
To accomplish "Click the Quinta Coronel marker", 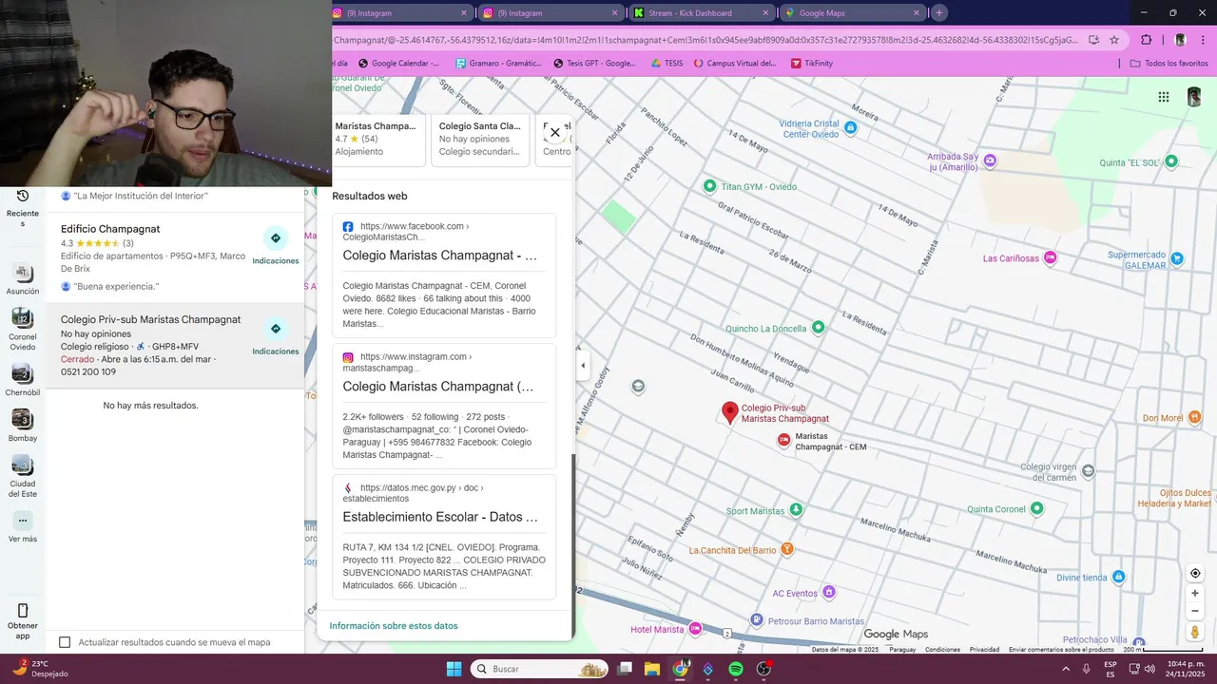I will tap(1037, 508).
